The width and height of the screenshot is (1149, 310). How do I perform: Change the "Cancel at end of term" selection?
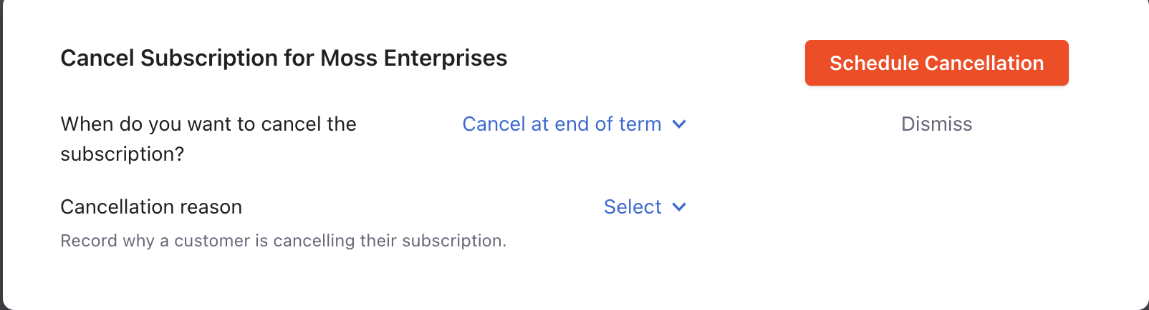pyautogui.click(x=562, y=124)
